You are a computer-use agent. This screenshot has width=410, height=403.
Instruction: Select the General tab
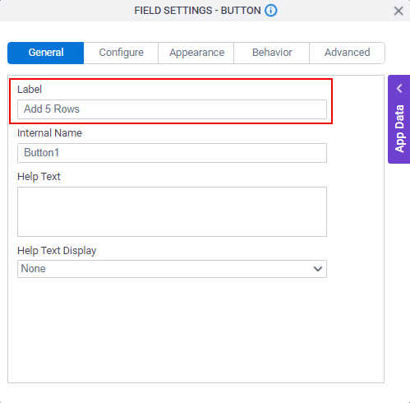[46, 53]
